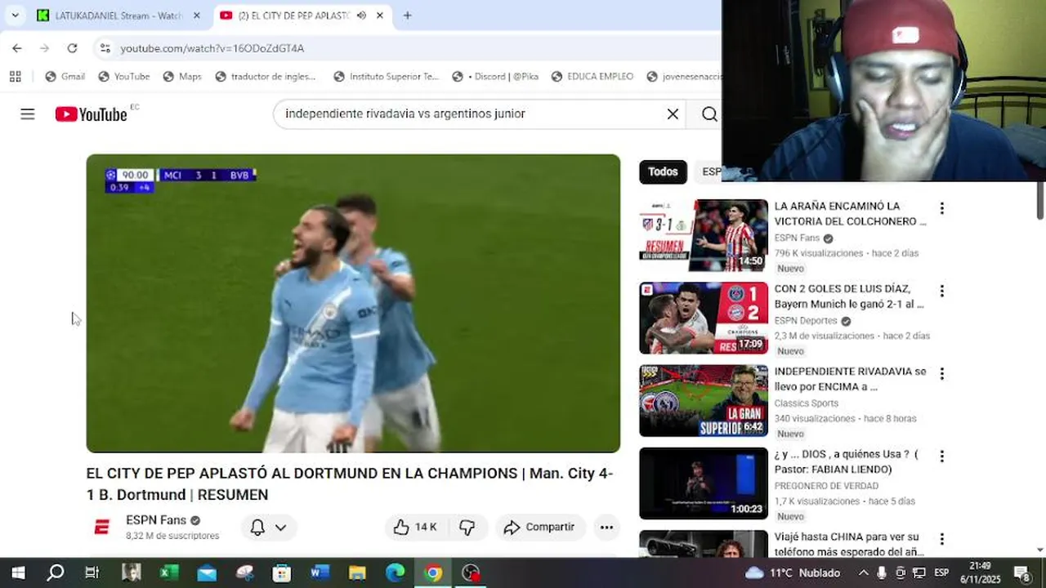Open the ESPN Fans channel avatar
This screenshot has height=588, width=1046.
tap(102, 528)
